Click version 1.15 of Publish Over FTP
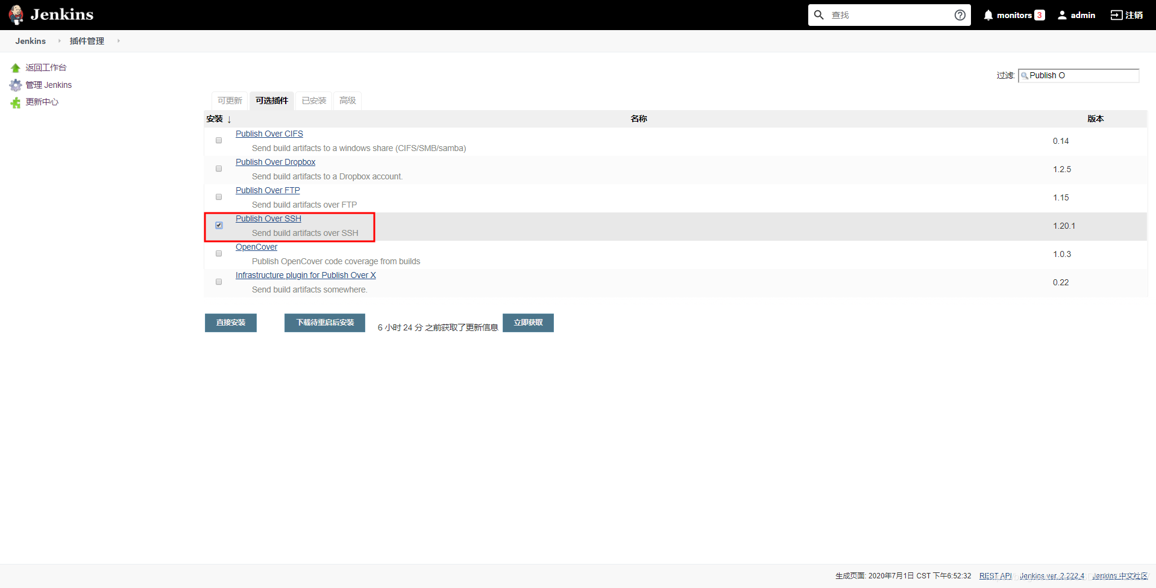The height and width of the screenshot is (588, 1156). 1061,197
